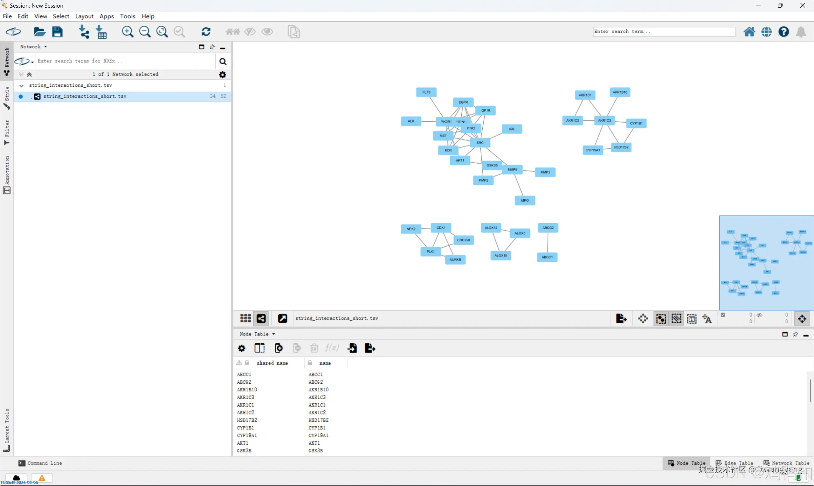Open the Layout menu
The width and height of the screenshot is (814, 486).
click(84, 16)
